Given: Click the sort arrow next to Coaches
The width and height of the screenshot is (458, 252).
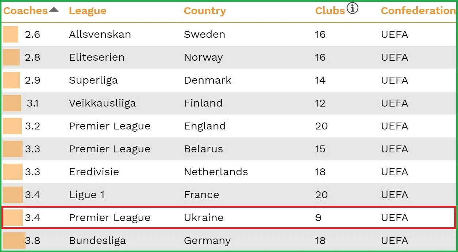Looking at the screenshot, I should 54,9.
